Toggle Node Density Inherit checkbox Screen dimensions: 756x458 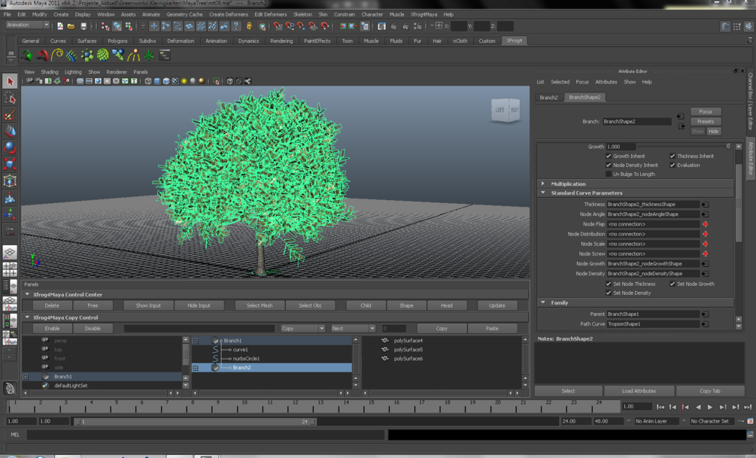tap(609, 165)
